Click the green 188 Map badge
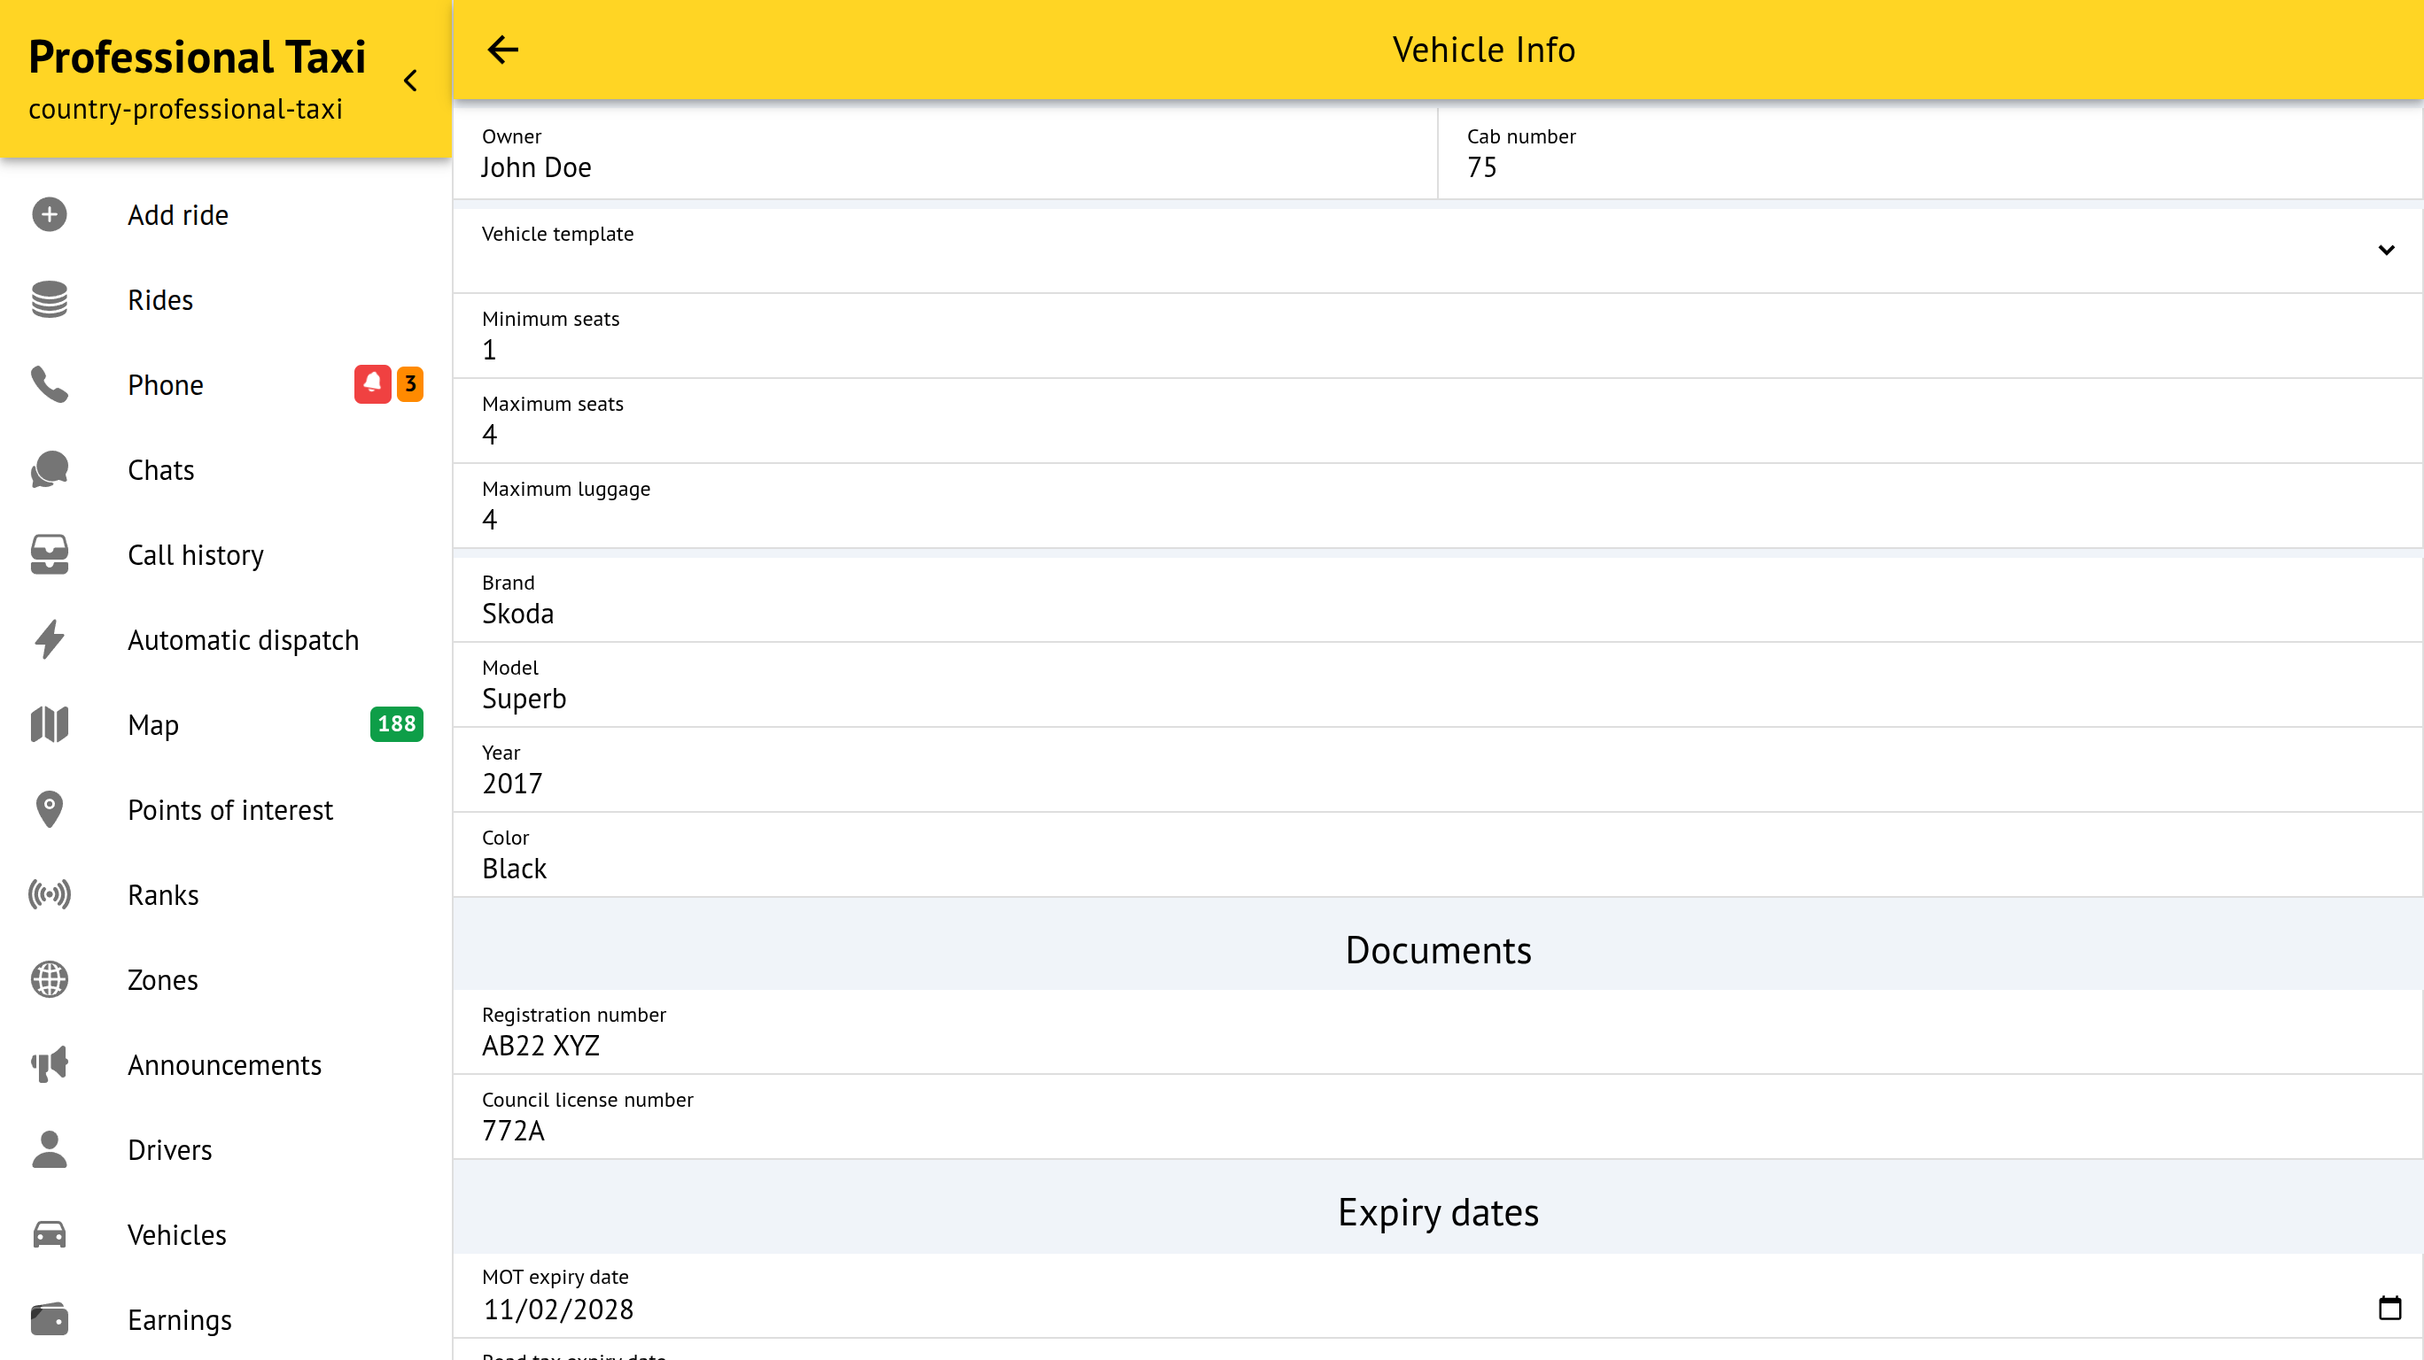This screenshot has width=2424, height=1360. click(396, 724)
